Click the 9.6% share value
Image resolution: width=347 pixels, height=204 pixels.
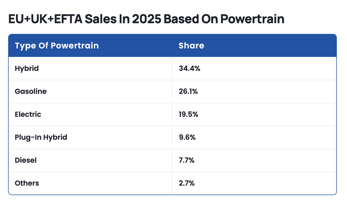[187, 137]
